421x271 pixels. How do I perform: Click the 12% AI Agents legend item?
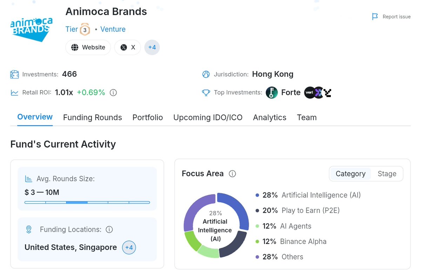point(283,226)
